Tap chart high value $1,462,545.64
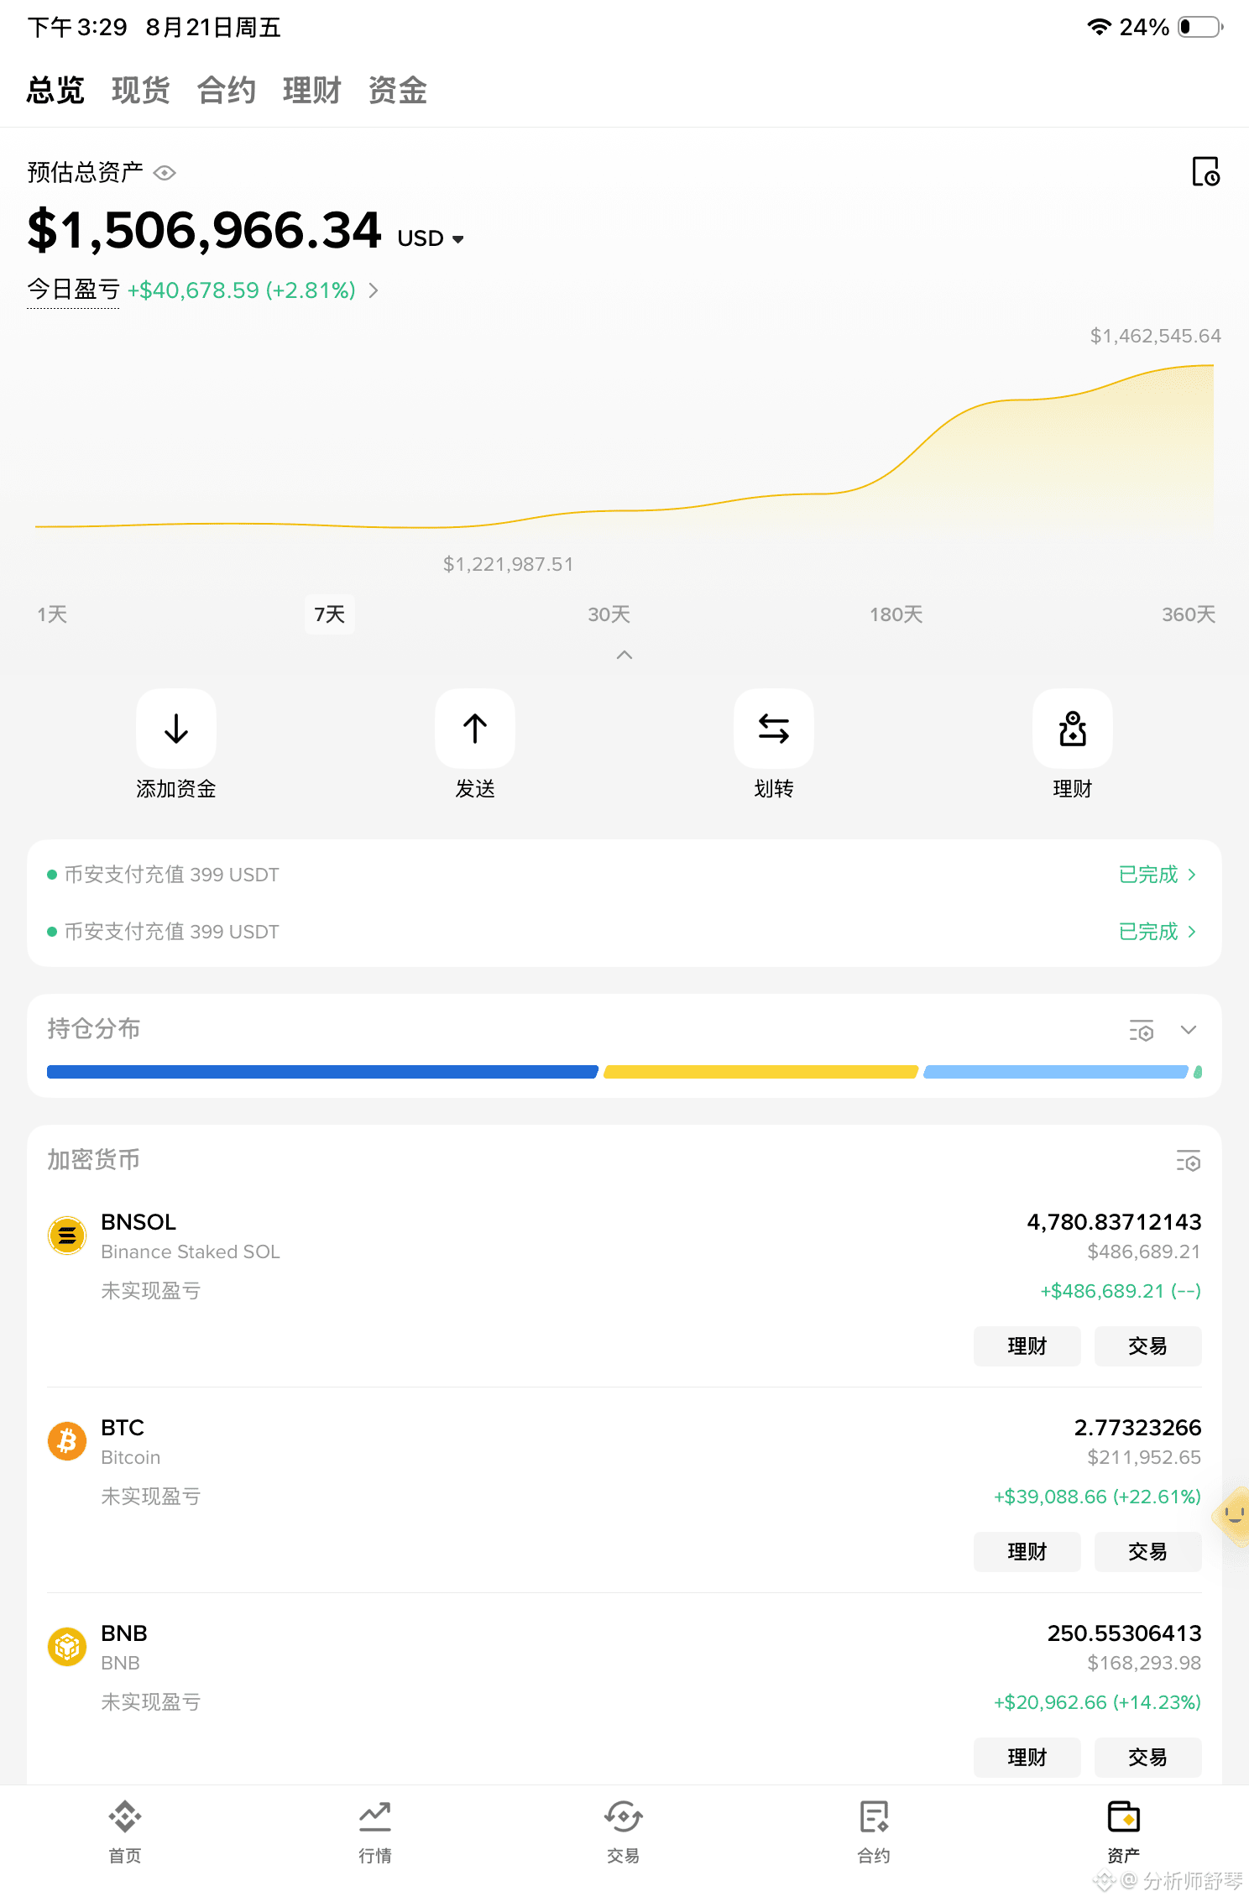The image size is (1249, 1902). (1155, 336)
